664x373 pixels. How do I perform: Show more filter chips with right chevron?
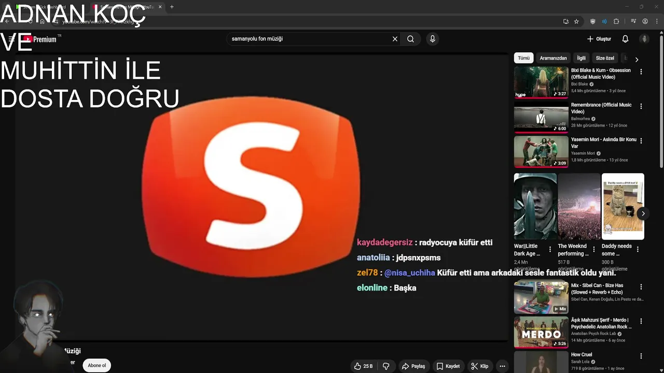click(637, 59)
